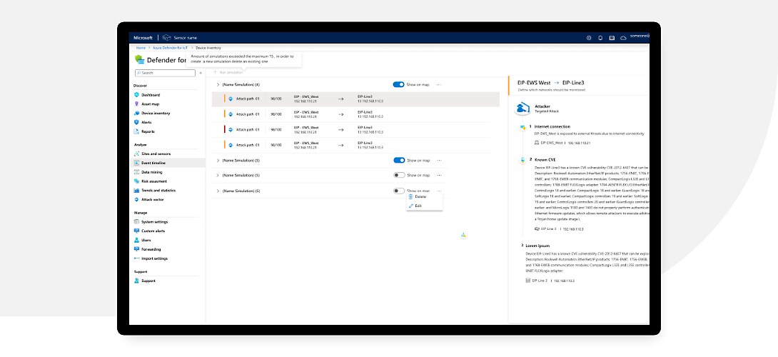Click the Run simulation button

point(228,73)
